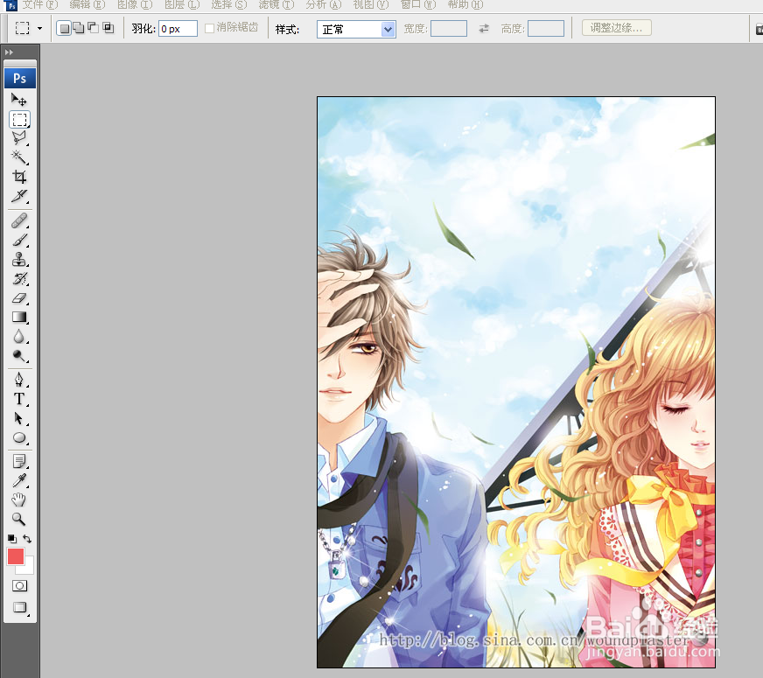Viewport: 763px width, 678px height.
Task: Select the Crop tool
Action: [x=19, y=177]
